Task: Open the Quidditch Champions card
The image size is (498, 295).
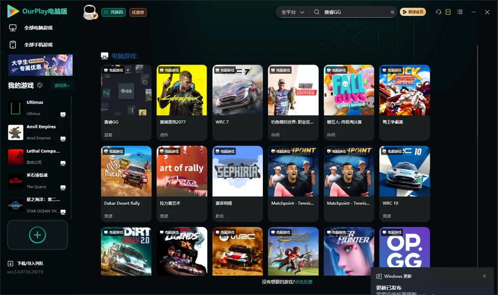Action: click(x=293, y=251)
